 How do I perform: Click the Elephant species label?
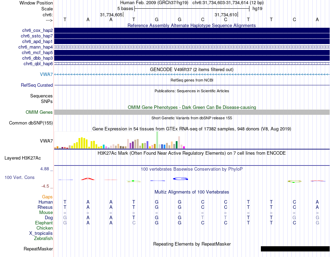(x=44, y=223)
